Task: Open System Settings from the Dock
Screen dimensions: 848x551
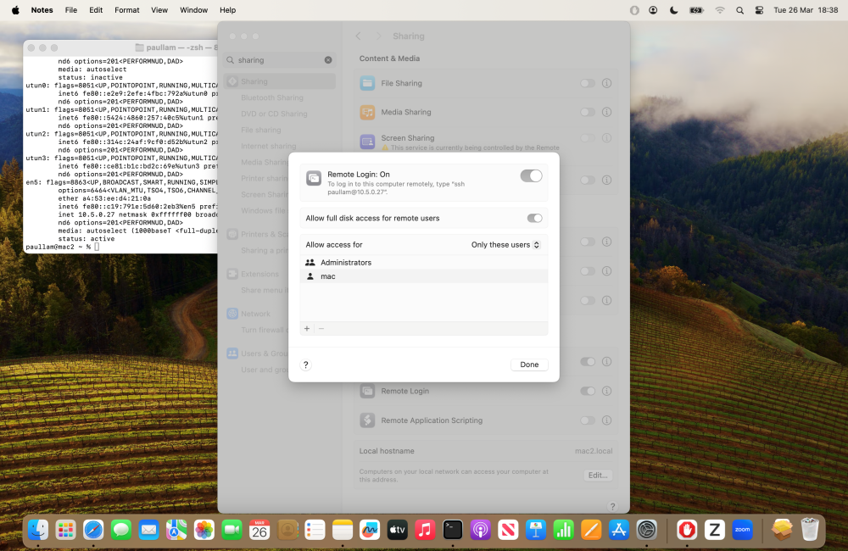Action: 647,529
